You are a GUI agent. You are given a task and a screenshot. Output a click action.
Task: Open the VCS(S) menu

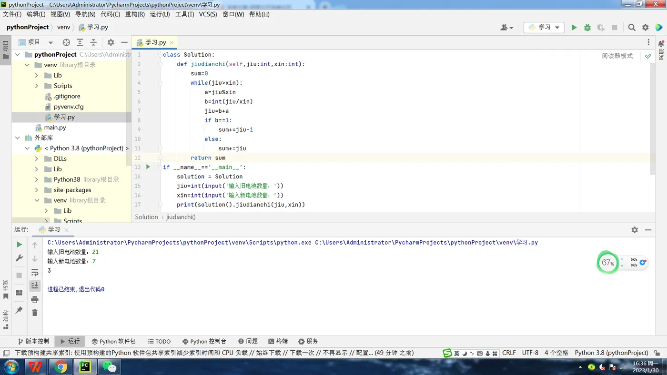pyautogui.click(x=208, y=14)
